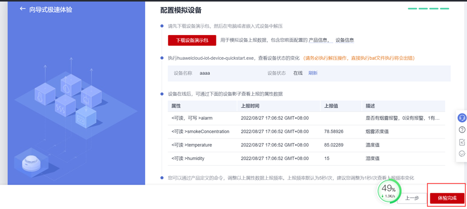Screen dimensions: 467x209
Task: Click the step progress bar segments
Action: click(x=428, y=9)
